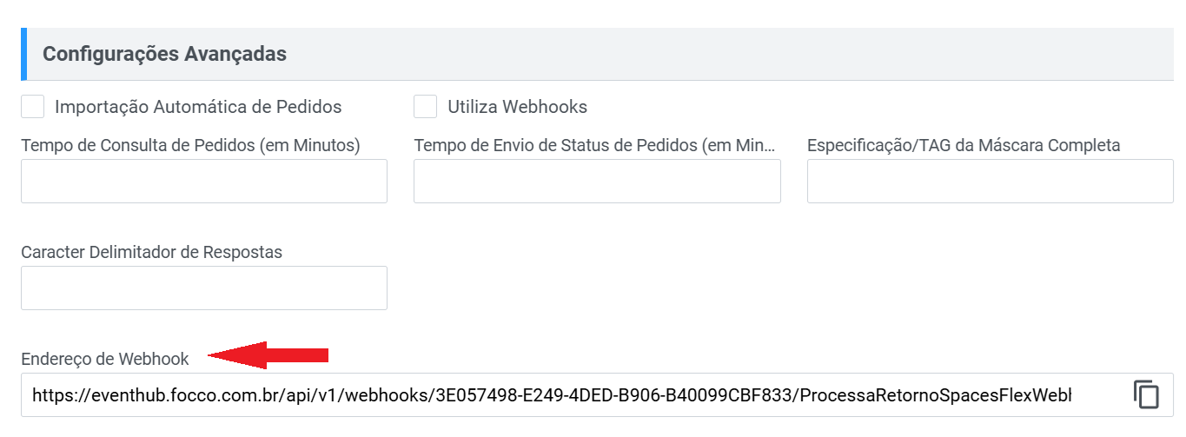The image size is (1186, 437).
Task: Select the Caracter Delimitador de Respostas input
Action: pyautogui.click(x=204, y=288)
